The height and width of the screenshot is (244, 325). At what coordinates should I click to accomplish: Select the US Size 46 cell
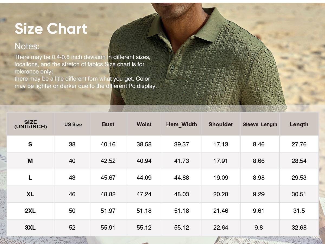coord(72,194)
